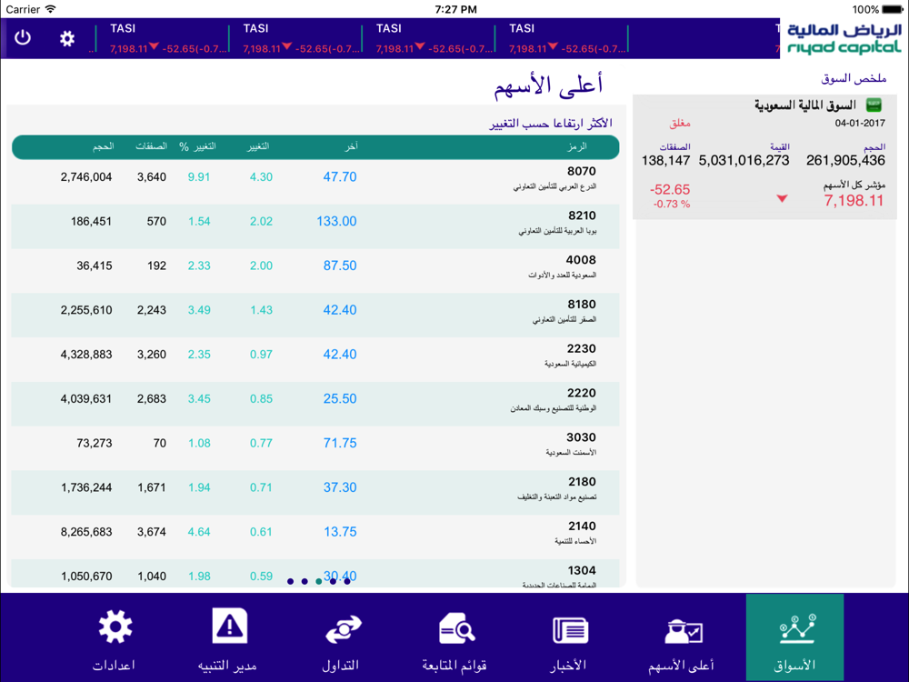Tap the battery icon in the status bar

893,9
